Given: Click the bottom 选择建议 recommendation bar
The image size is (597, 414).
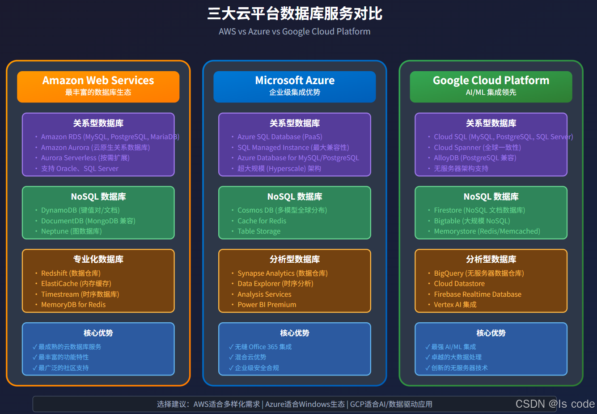Looking at the screenshot, I should 295,404.
